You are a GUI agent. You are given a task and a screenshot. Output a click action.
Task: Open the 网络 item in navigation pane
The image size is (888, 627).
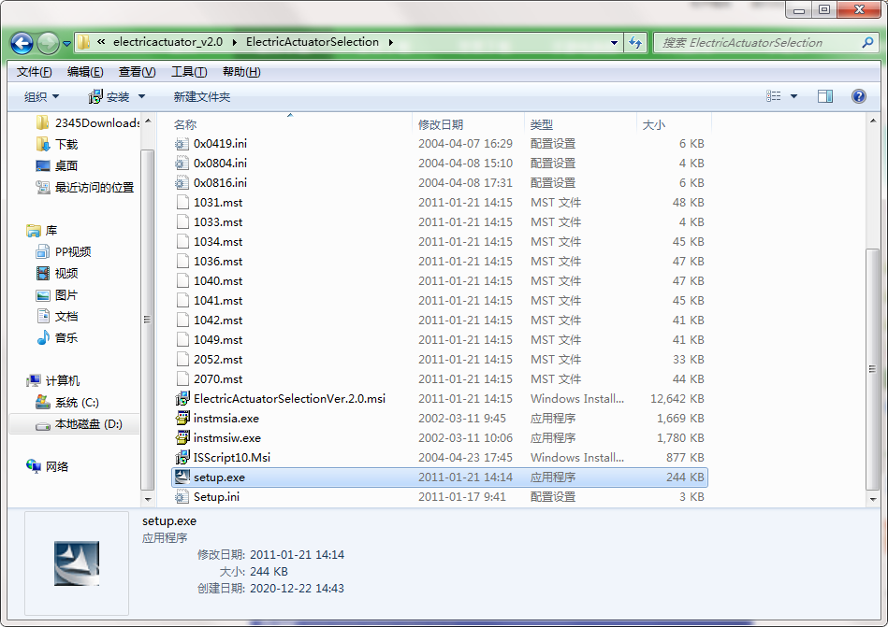(39, 465)
